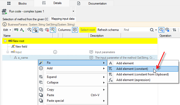Click the eye with magnifier icon
The height and width of the screenshot is (105, 180).
click(29, 30)
